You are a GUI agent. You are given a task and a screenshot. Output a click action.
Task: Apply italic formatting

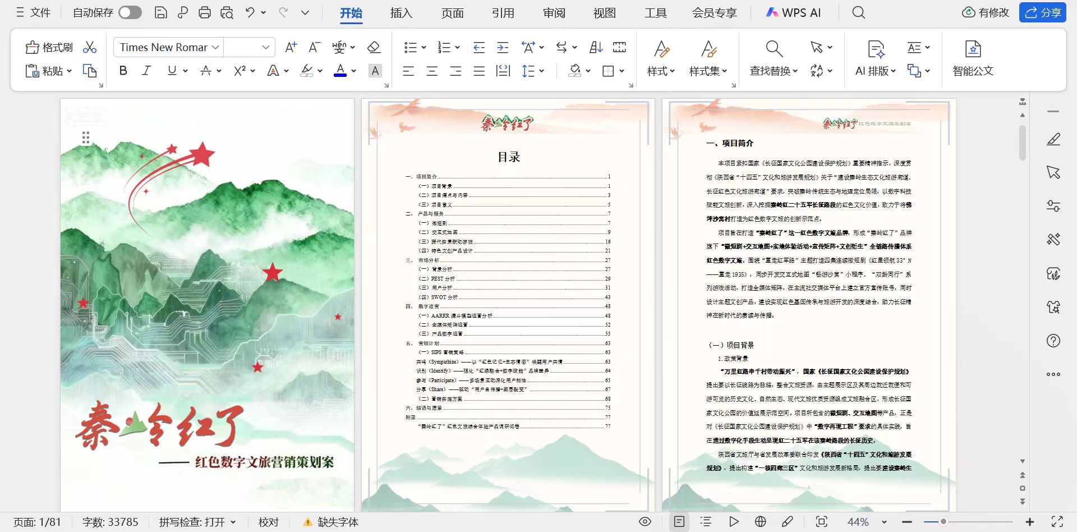click(x=146, y=71)
